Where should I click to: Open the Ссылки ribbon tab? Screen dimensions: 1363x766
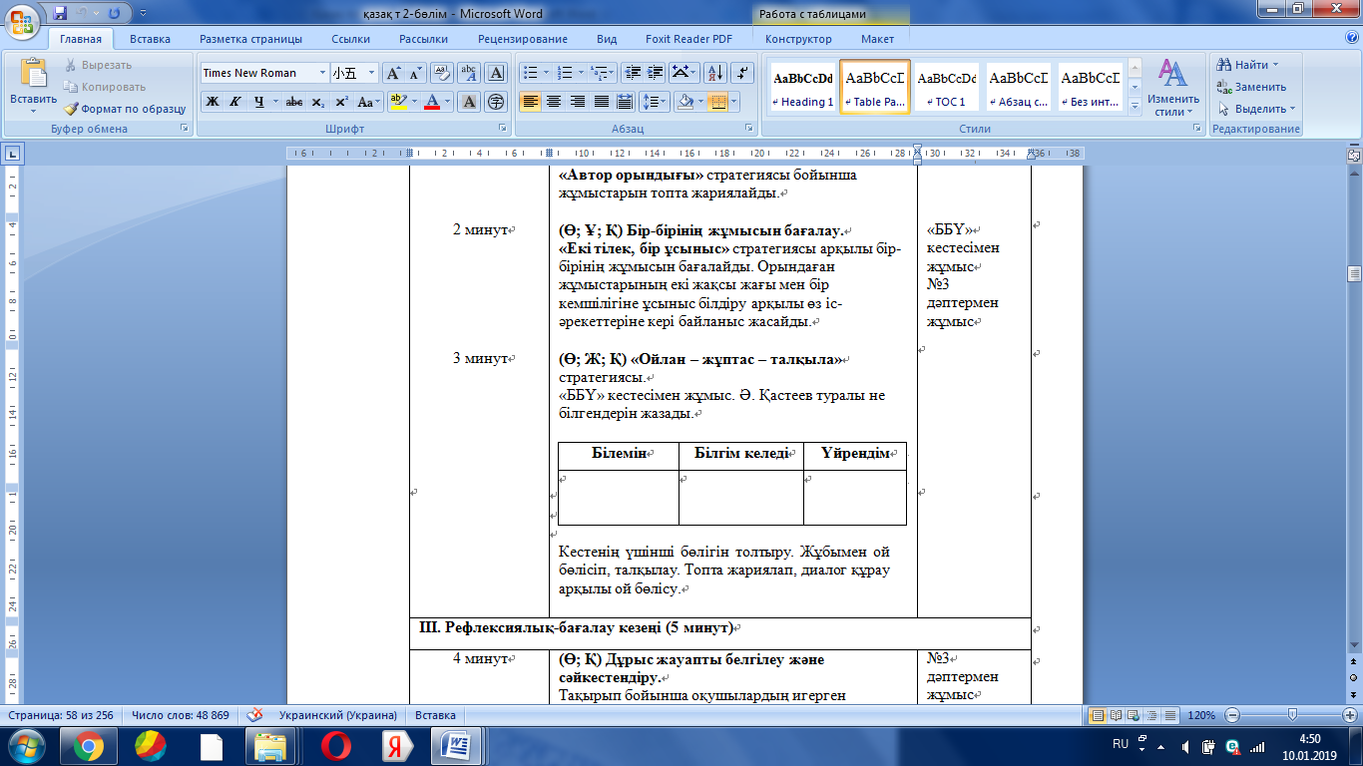351,39
